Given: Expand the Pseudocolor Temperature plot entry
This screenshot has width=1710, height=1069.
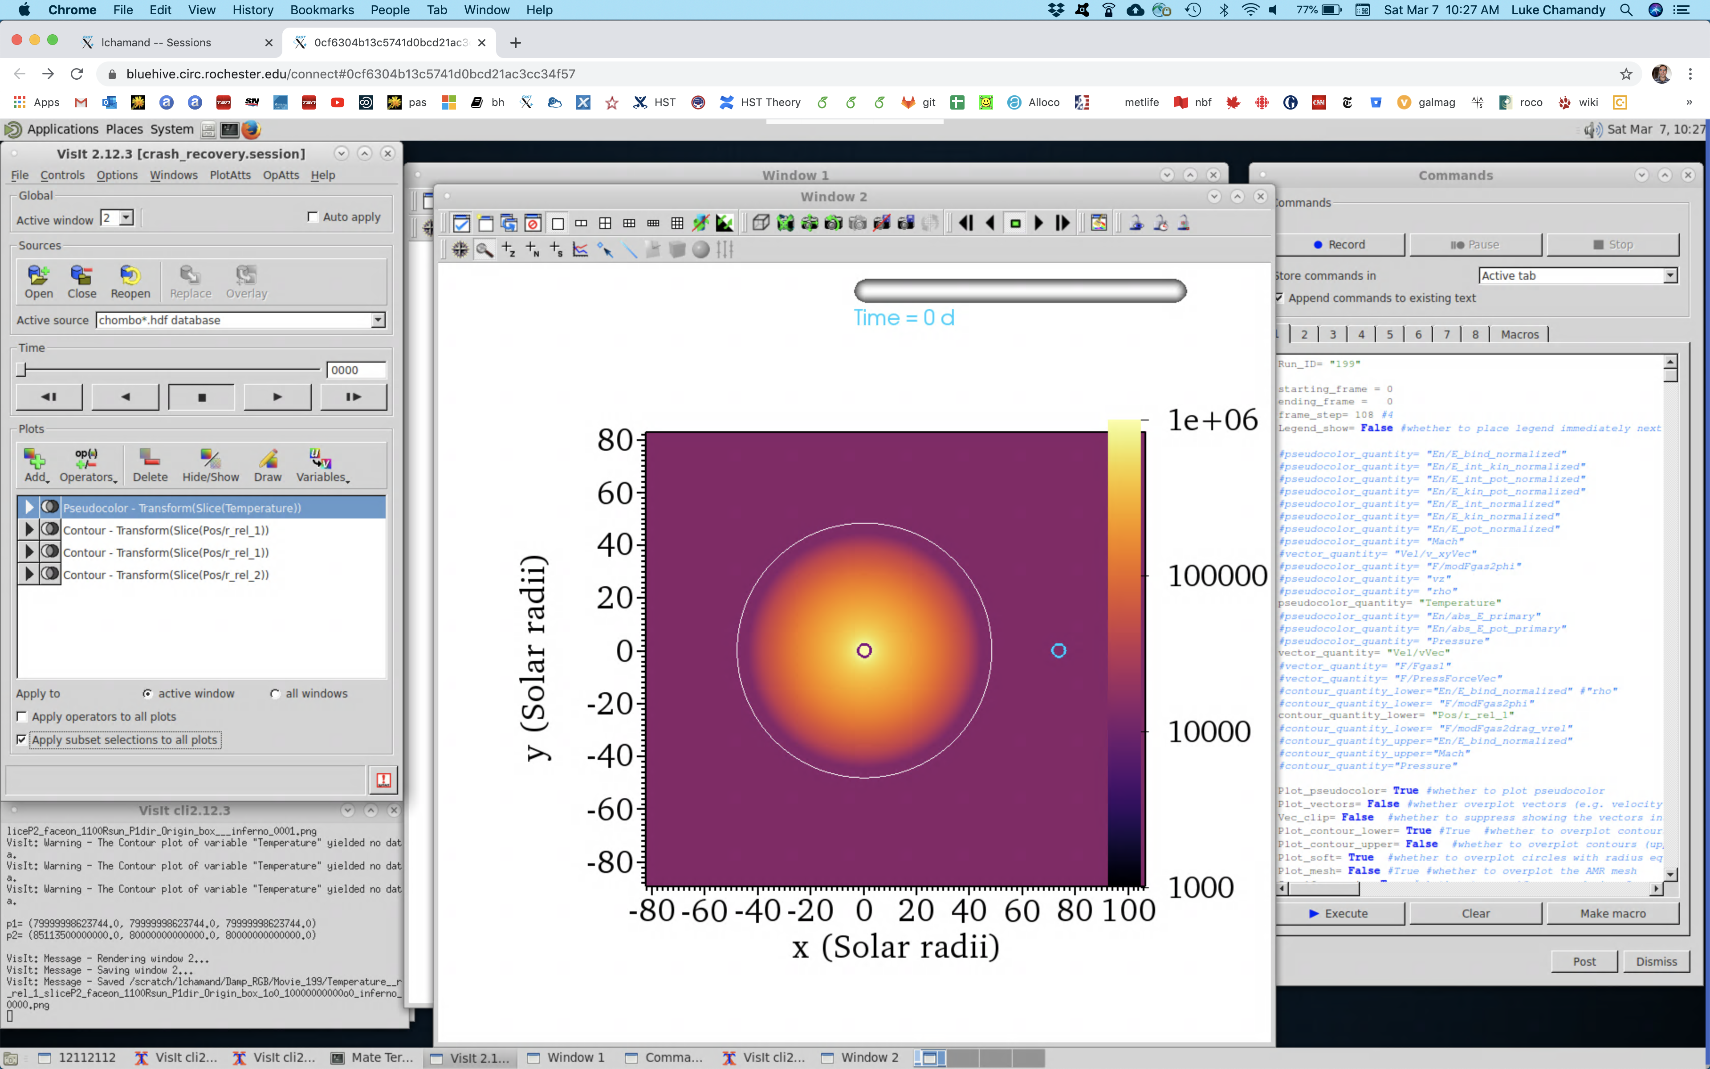Looking at the screenshot, I should 29,507.
